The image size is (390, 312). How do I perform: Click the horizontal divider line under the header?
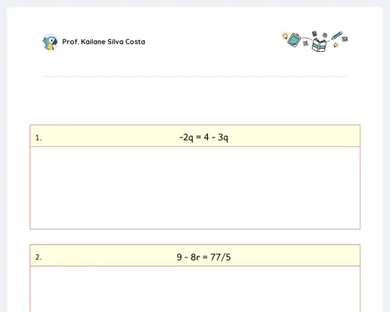pos(195,76)
